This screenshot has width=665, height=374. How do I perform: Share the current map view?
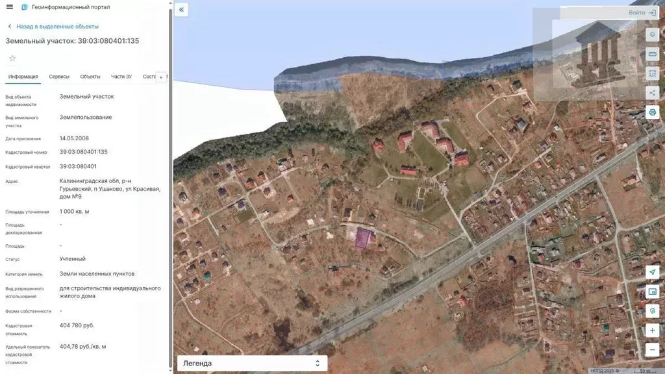coord(653,93)
